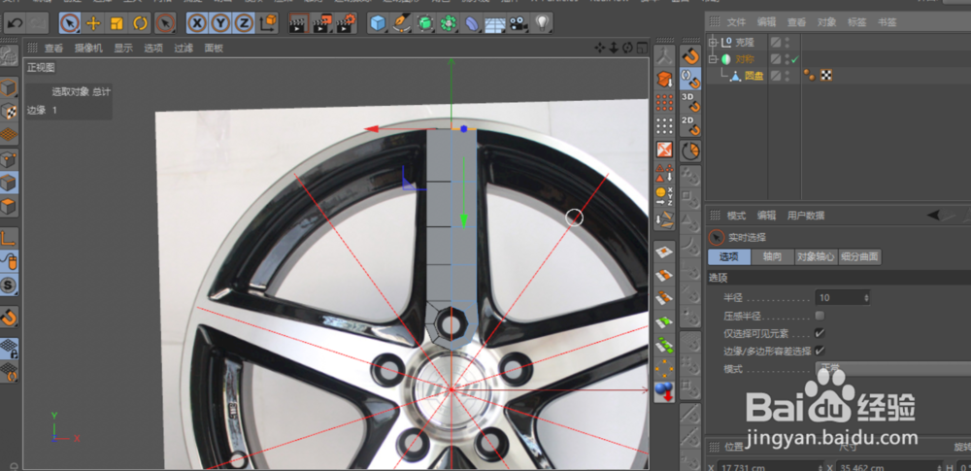971x471 pixels.
Task: Render the active view
Action: (x=299, y=23)
